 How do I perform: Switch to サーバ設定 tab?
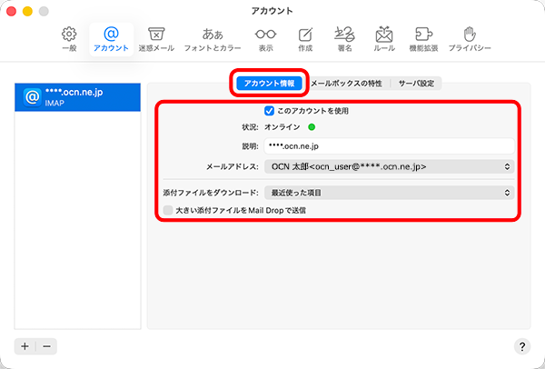coord(417,83)
